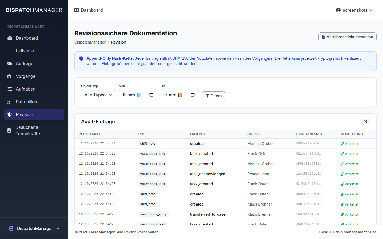Click the transferred_to_case event cell
Viewport: 383px width, 239px height.
point(208,214)
